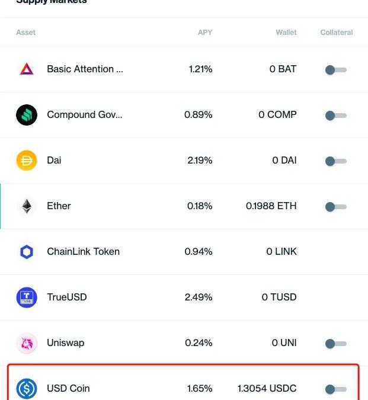Click the Compound Governance token icon

pos(27,115)
